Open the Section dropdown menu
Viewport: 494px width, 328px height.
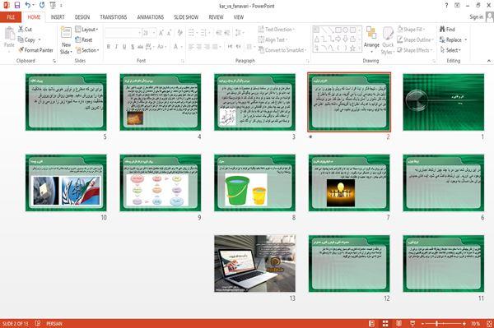click(87, 50)
